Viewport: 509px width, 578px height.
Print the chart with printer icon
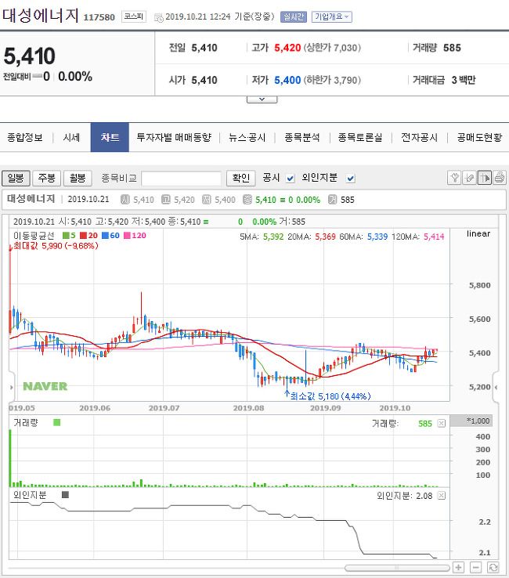coord(500,178)
